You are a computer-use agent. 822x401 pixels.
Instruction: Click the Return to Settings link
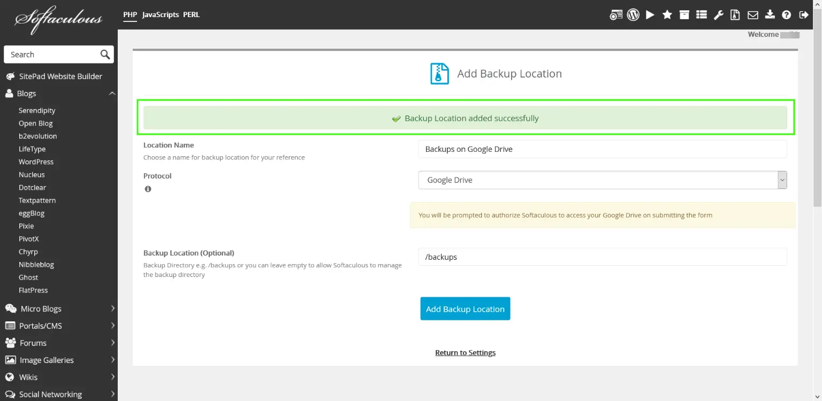click(465, 352)
